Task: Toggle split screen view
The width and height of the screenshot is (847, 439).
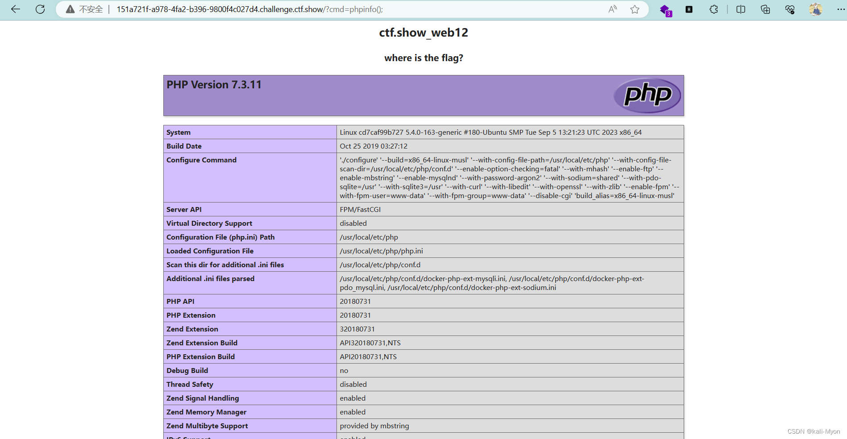Action: pos(740,9)
